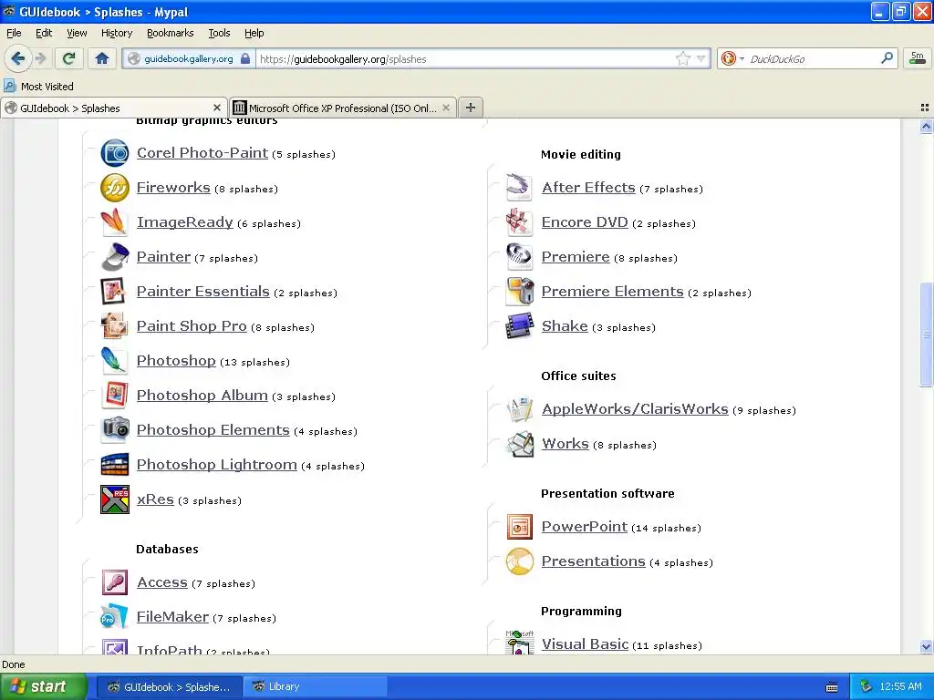Viewport: 934px width, 700px height.
Task: Open the PowerPoint splashes link
Action: point(585,526)
